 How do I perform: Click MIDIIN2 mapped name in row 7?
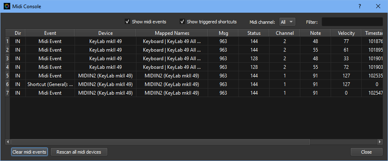point(172,93)
